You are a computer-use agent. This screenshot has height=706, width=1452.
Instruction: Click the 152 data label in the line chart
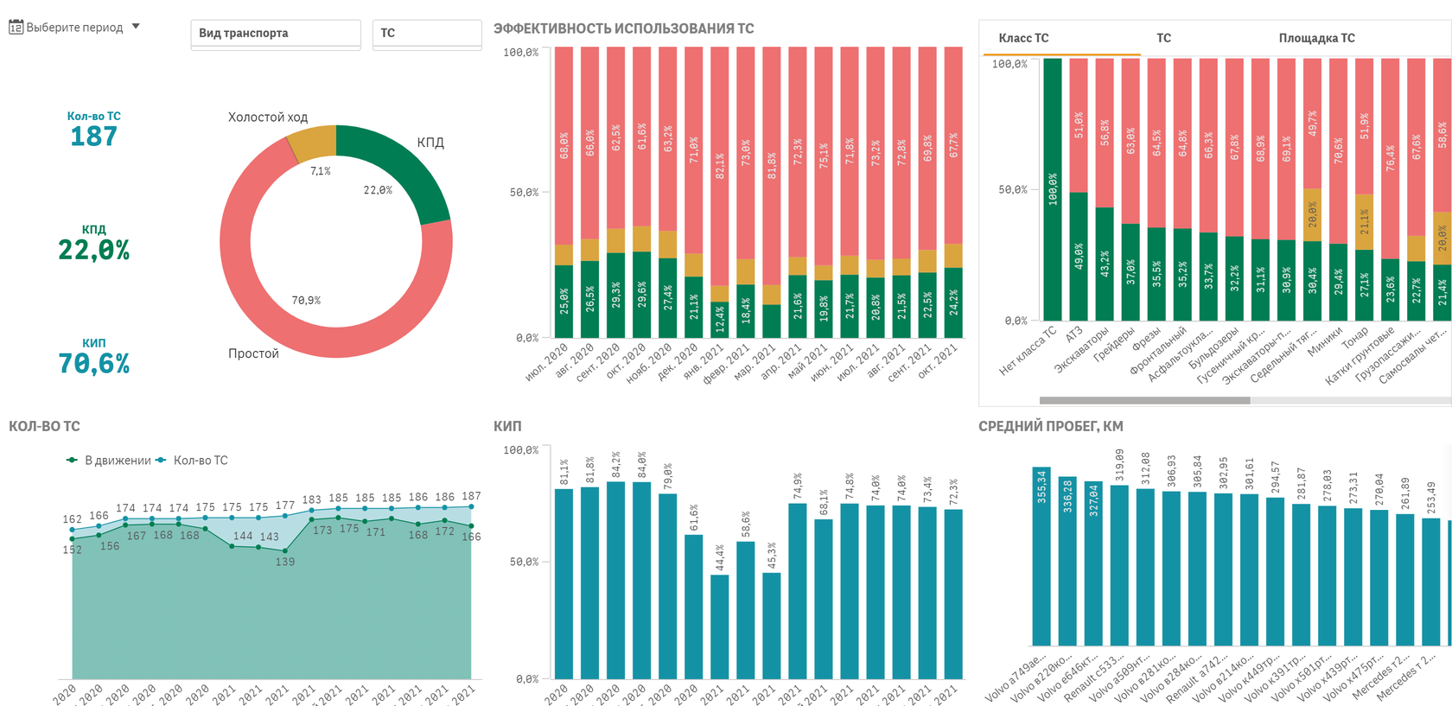[73, 550]
